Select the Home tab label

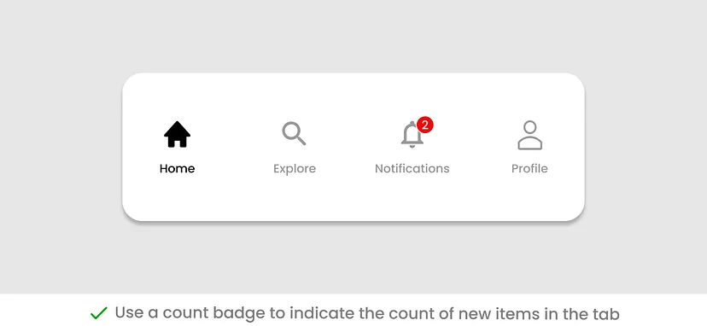[178, 169]
